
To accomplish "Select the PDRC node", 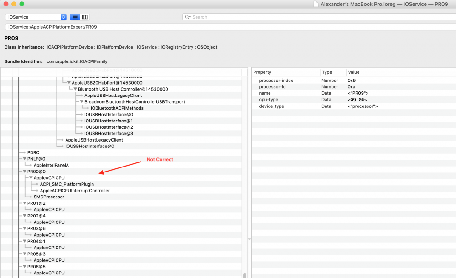I will pyautogui.click(x=33, y=152).
